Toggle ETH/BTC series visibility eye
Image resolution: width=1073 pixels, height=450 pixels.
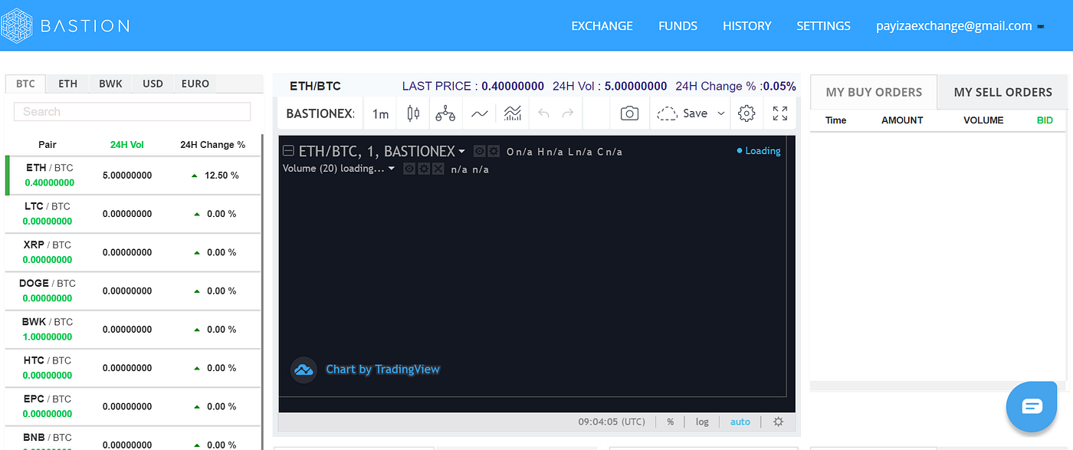click(480, 151)
